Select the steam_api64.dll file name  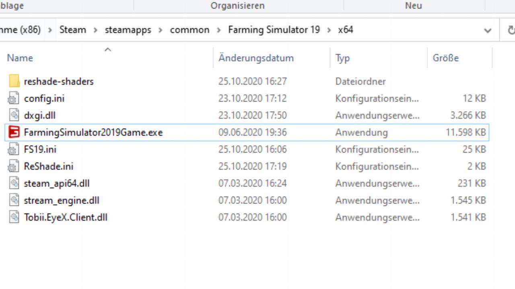pyautogui.click(x=57, y=183)
